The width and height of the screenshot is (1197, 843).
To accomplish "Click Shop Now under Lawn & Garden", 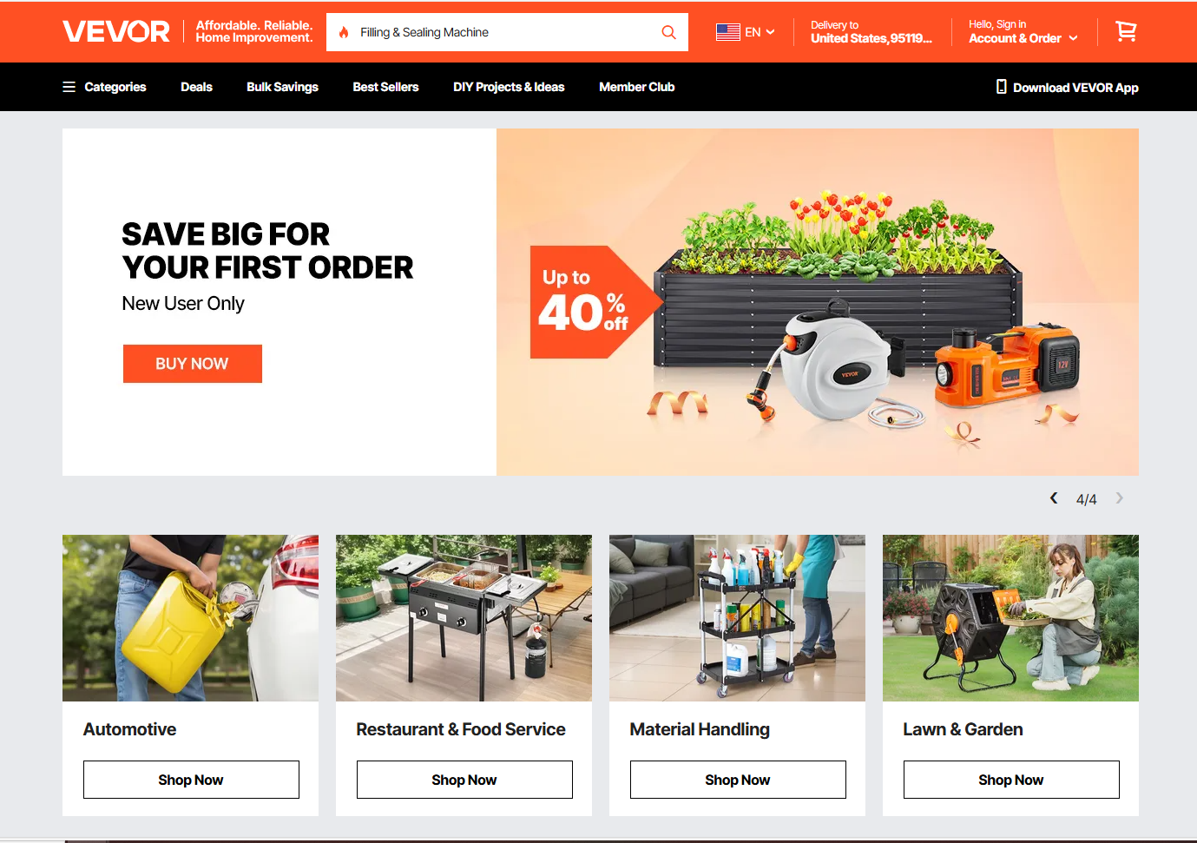I will coord(1011,780).
